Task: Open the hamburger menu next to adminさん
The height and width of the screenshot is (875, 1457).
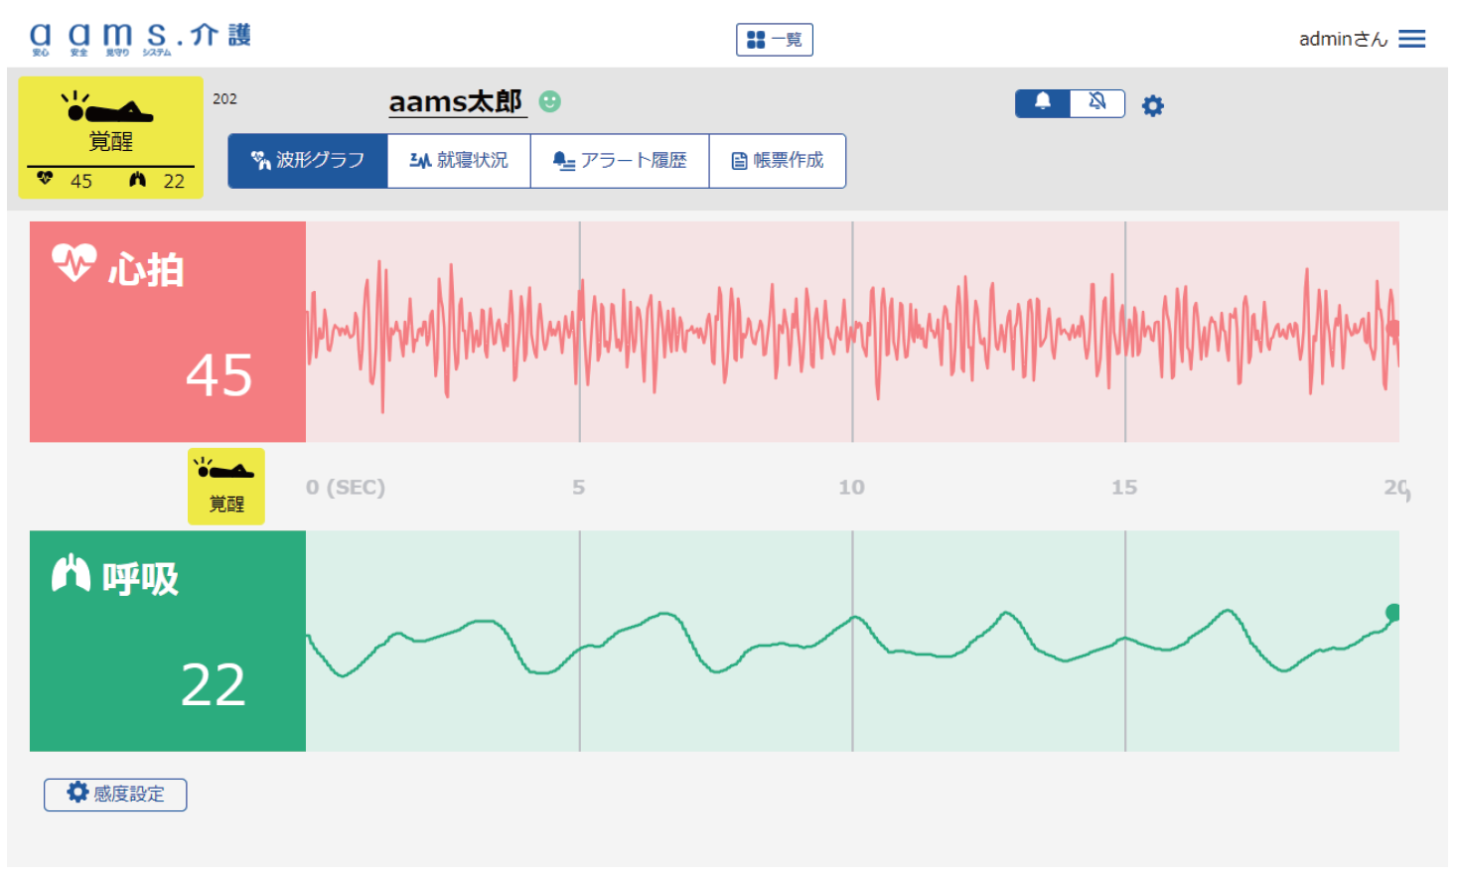Action: coord(1411,39)
